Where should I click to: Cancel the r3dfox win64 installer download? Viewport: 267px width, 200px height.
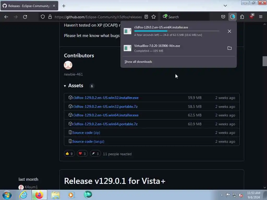click(x=229, y=31)
